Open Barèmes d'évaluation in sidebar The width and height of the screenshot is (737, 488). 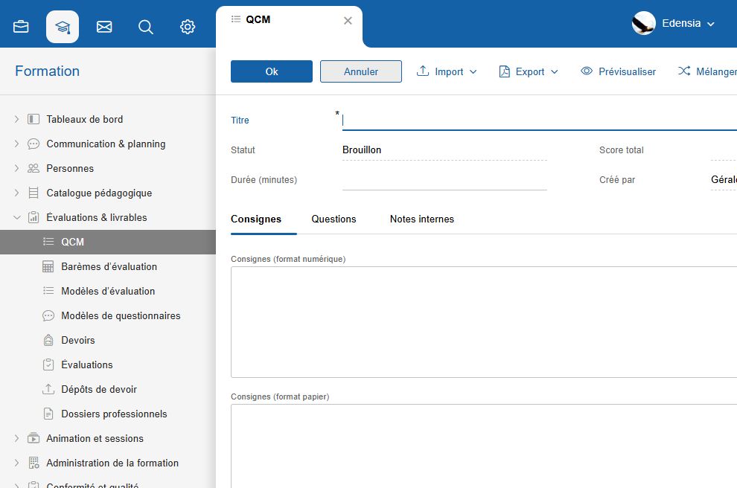[x=109, y=266]
